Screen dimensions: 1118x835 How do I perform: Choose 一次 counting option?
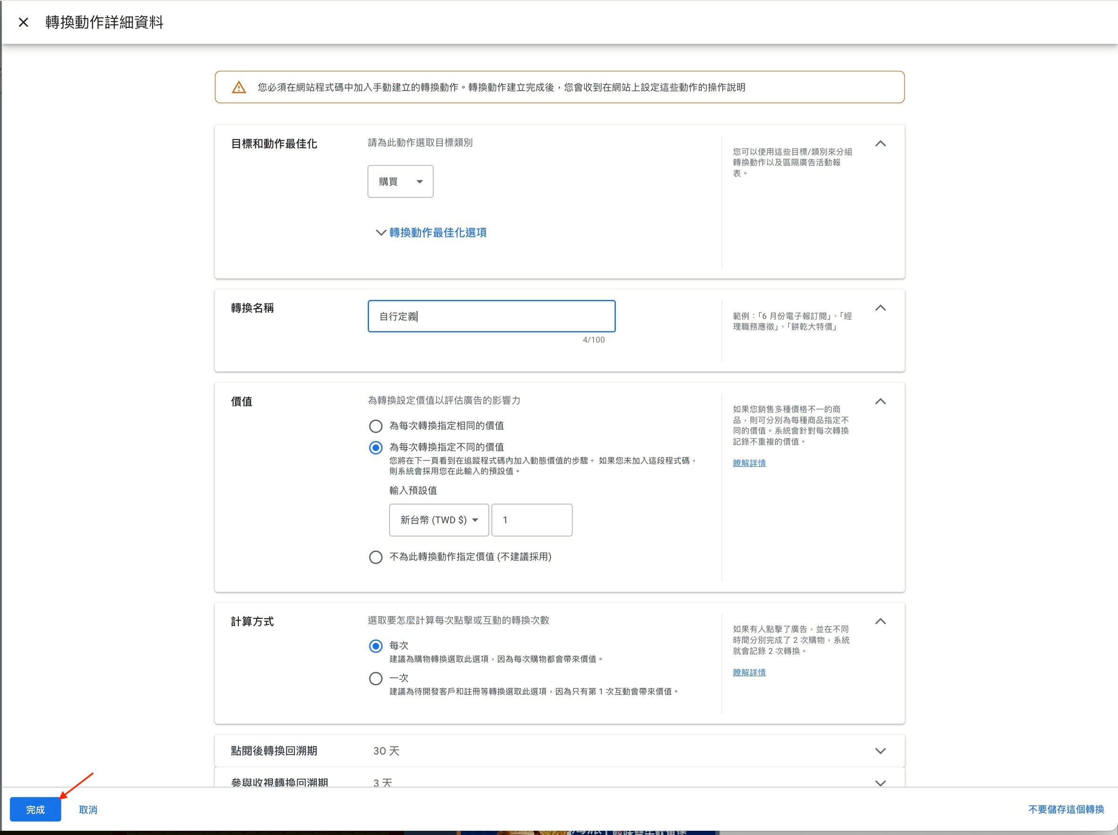point(376,678)
